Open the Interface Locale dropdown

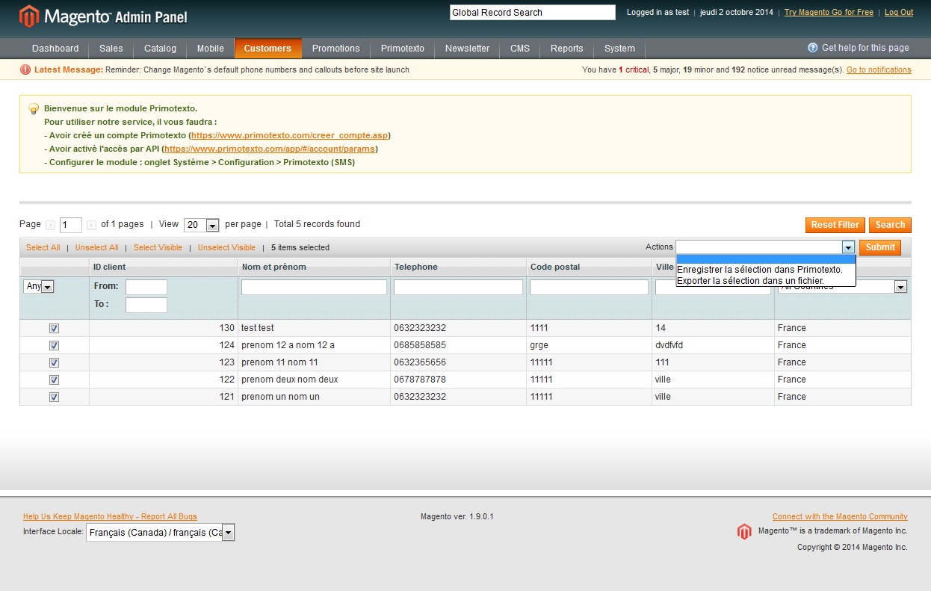pyautogui.click(x=161, y=532)
